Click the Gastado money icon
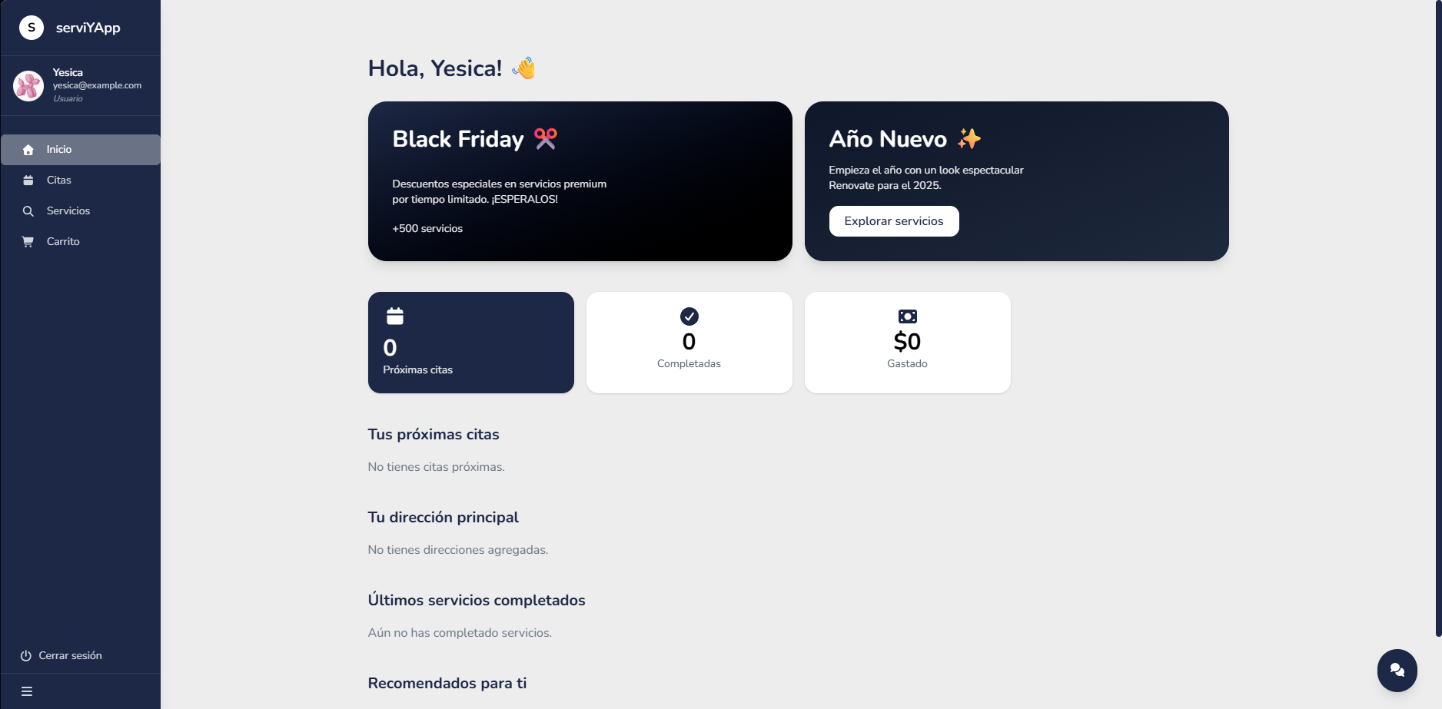This screenshot has width=1442, height=709. click(908, 316)
